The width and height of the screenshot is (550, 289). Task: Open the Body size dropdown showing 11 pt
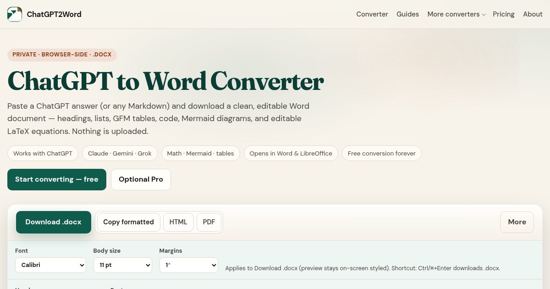123,265
